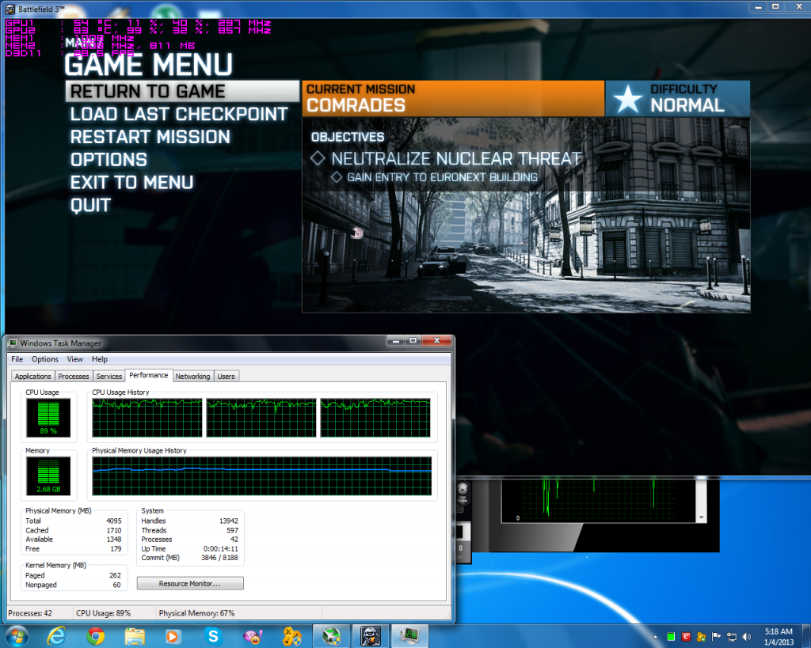Choose Load Last Checkpoint
Screen dimensions: 811x648
[179, 114]
